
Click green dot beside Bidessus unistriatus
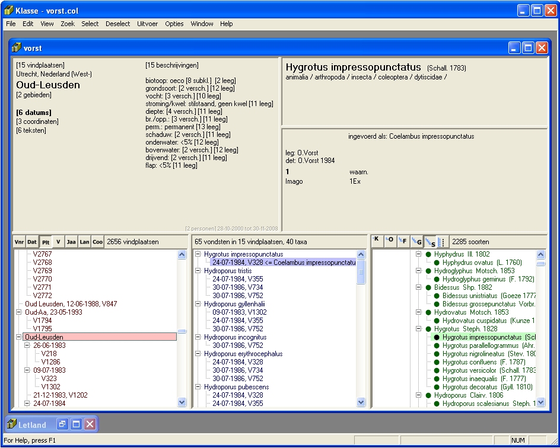click(x=437, y=296)
